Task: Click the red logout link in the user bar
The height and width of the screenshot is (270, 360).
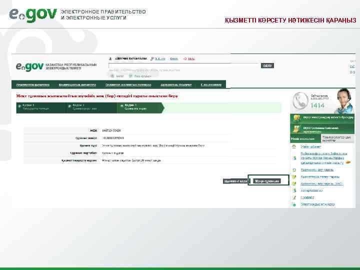Action: pos(191,59)
